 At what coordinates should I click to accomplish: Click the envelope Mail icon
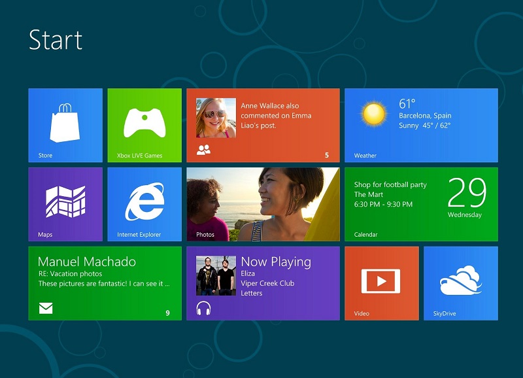click(46, 308)
